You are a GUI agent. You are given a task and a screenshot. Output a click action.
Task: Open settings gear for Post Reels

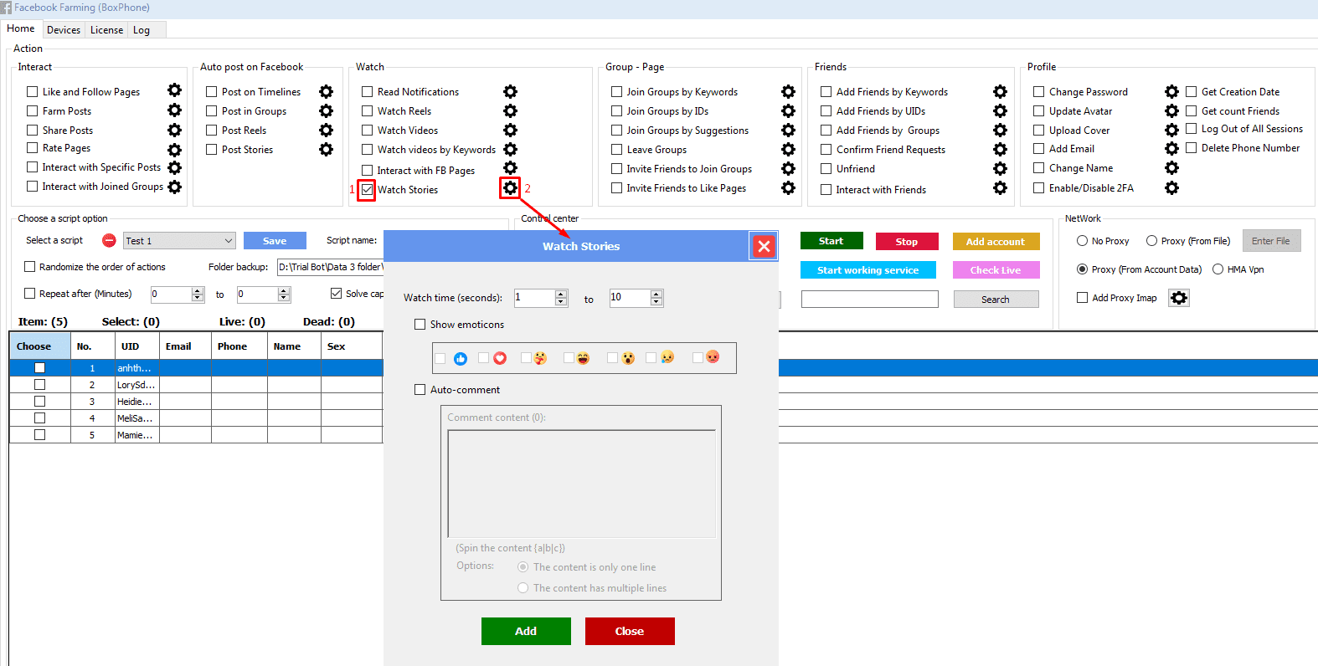[327, 130]
